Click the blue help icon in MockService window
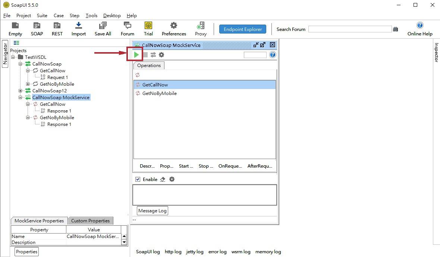Viewport: 440px width, 257px height. click(x=273, y=55)
